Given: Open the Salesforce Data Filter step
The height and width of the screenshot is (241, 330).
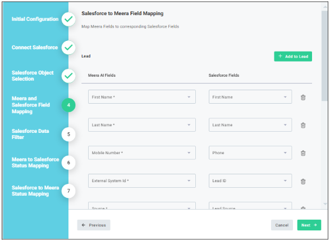Looking at the screenshot, I should point(30,134).
